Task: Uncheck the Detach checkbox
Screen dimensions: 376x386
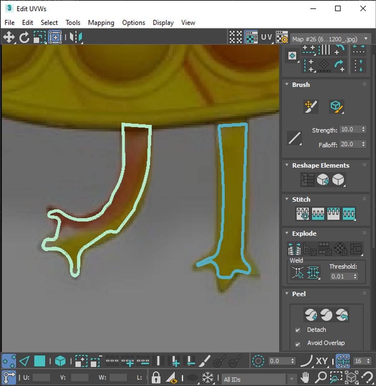Action: [298, 330]
